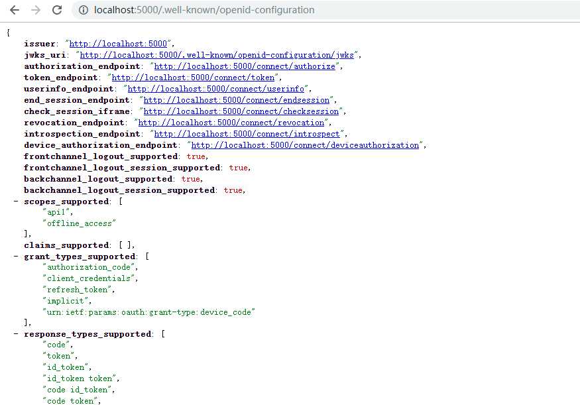Viewport: 580px width, 405px height.
Task: Select the "token" response type
Action: point(58,356)
